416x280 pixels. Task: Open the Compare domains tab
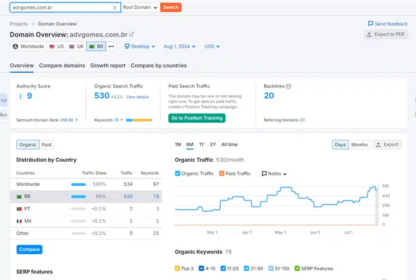pos(62,66)
